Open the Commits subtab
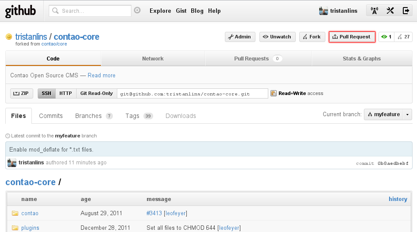417x232 pixels. (51, 116)
